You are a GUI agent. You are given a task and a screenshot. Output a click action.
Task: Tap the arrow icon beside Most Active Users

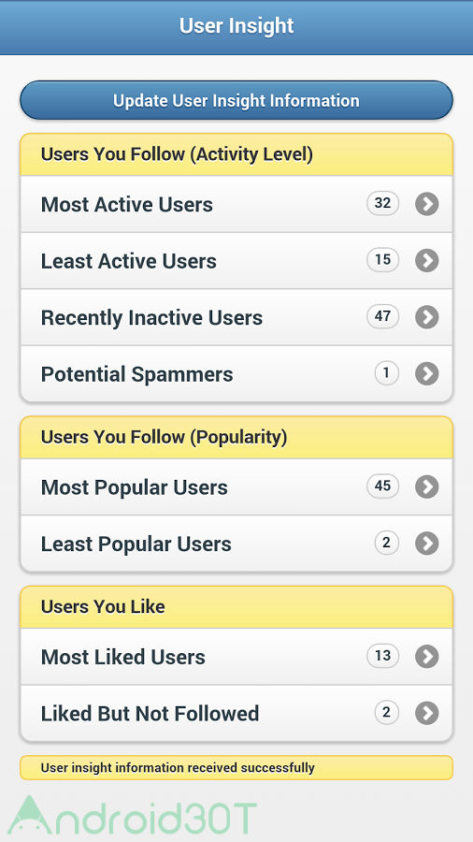click(427, 204)
